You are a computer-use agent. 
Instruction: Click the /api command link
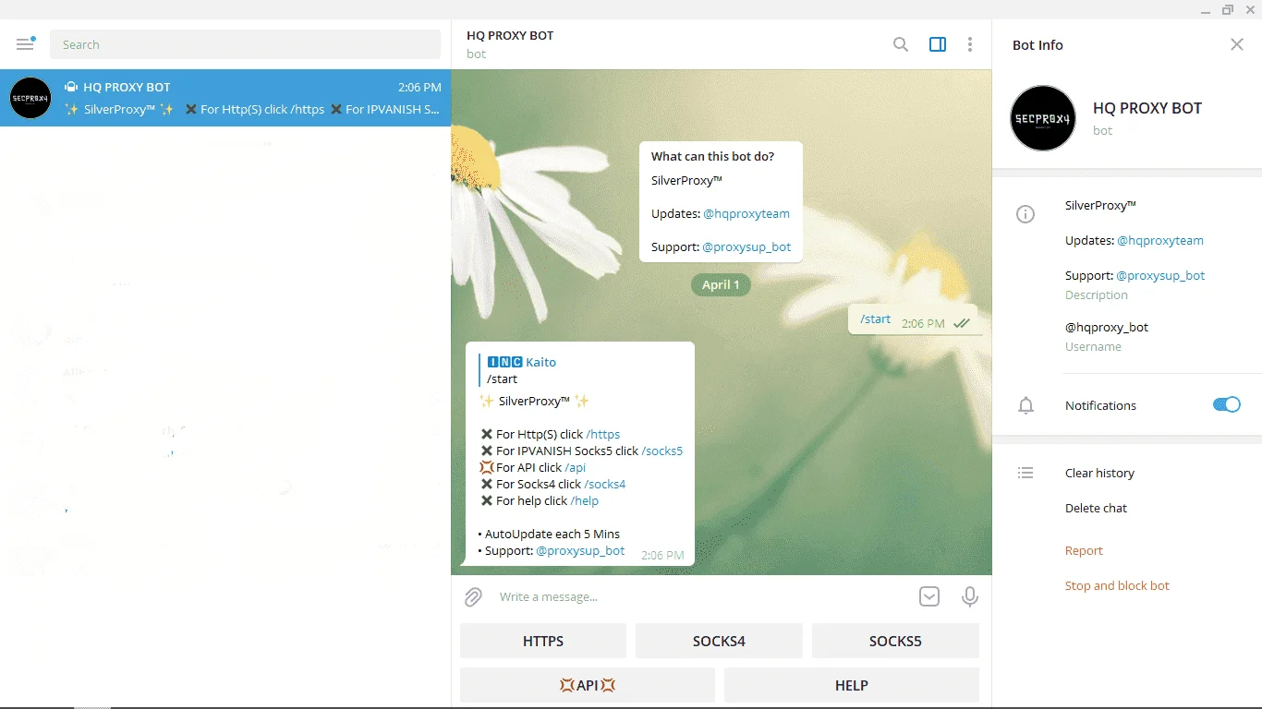pos(576,468)
